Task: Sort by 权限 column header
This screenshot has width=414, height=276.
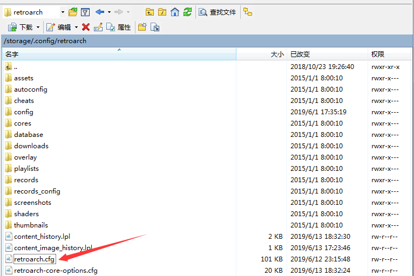Action: pos(389,54)
